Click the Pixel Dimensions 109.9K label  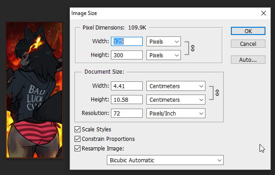[x=114, y=28]
